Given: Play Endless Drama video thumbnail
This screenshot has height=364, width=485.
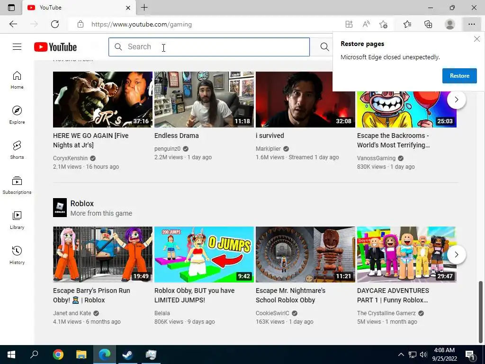Looking at the screenshot, I should click(204, 100).
